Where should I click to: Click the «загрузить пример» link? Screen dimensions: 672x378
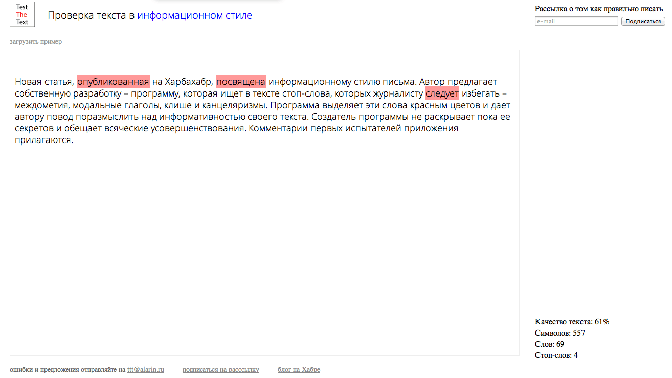35,42
